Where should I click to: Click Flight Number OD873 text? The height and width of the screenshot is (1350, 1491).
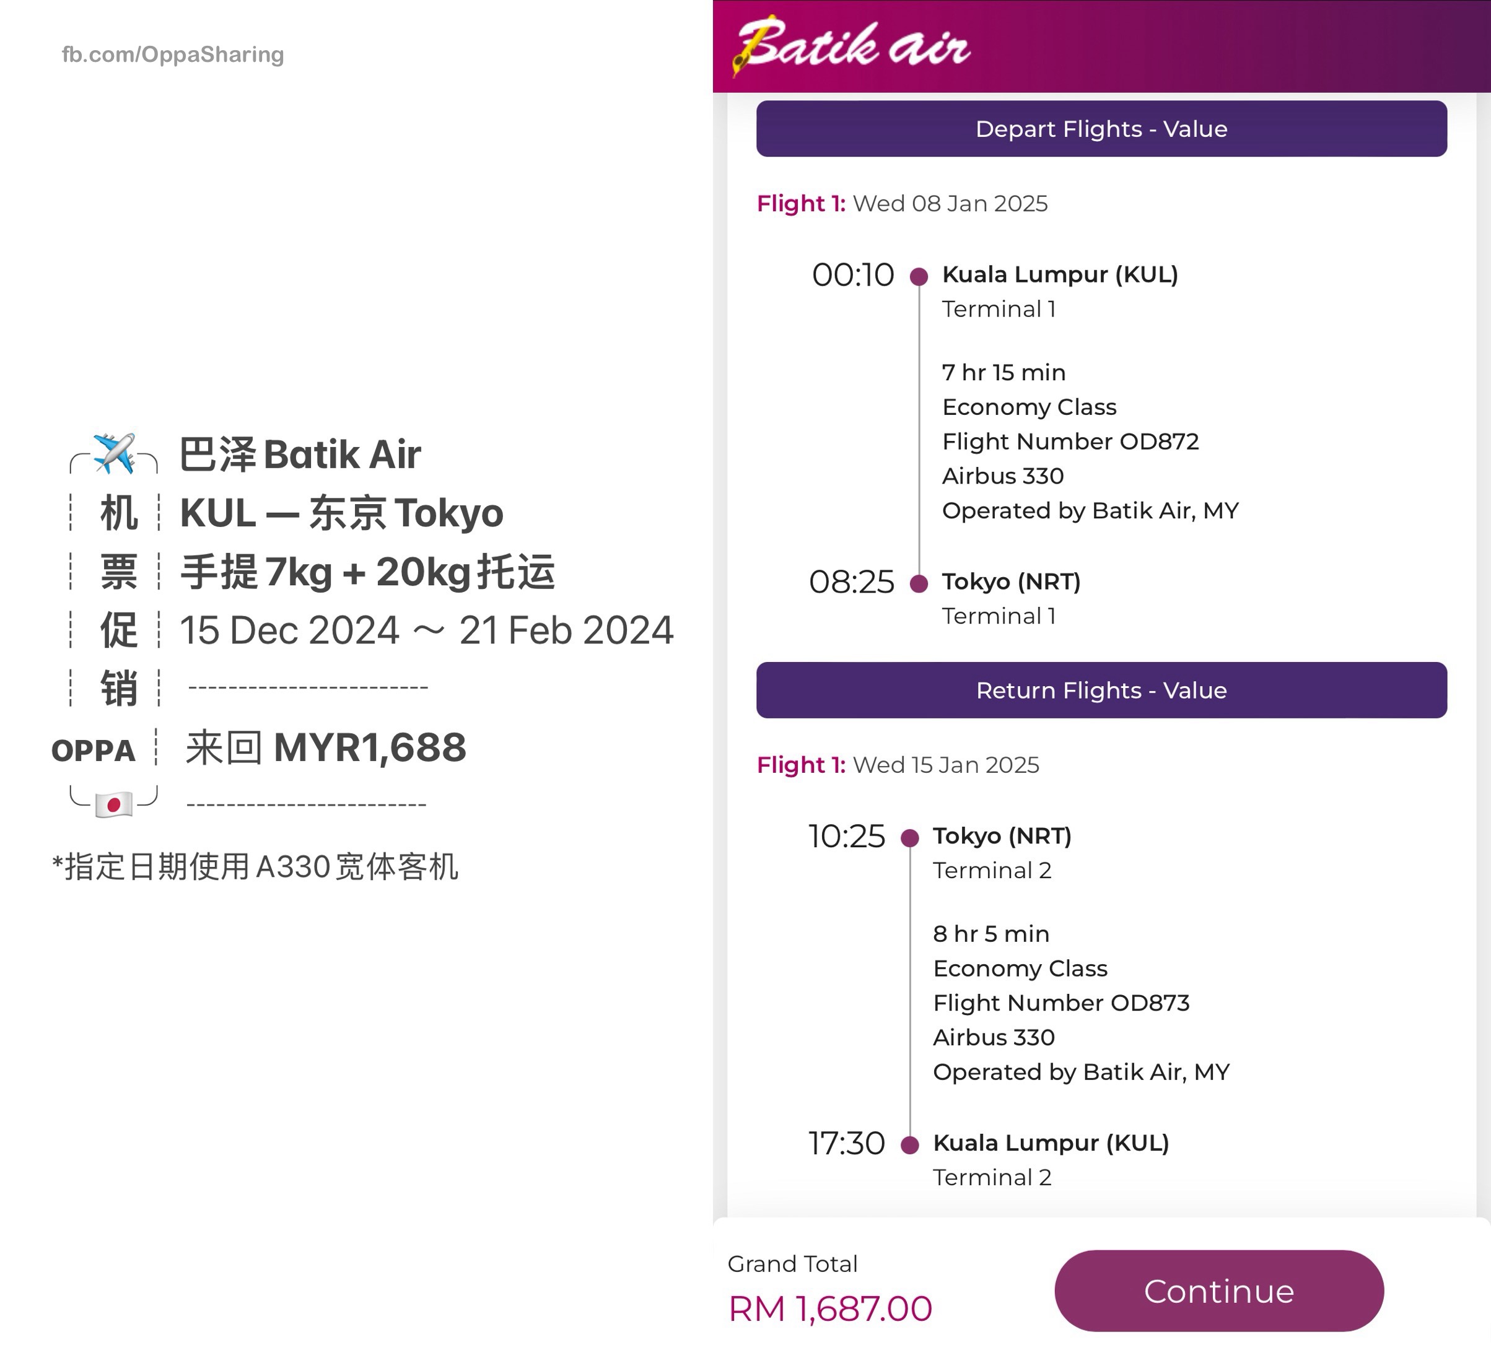1061,1003
